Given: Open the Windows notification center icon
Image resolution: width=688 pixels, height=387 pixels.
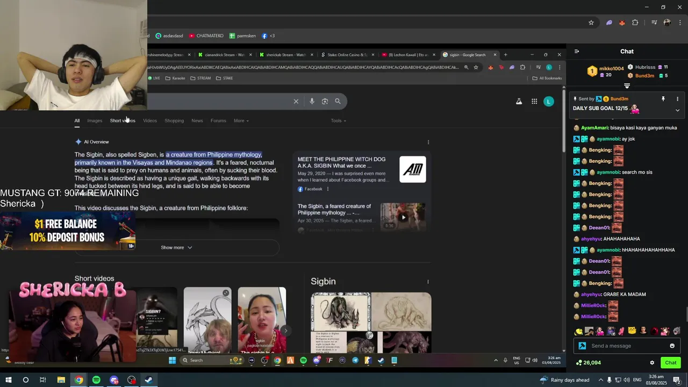Looking at the screenshot, I should 677,380.
